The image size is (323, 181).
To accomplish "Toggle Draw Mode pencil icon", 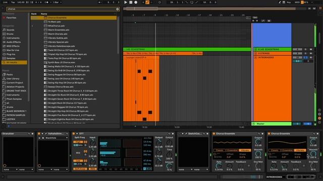I will [280, 2].
